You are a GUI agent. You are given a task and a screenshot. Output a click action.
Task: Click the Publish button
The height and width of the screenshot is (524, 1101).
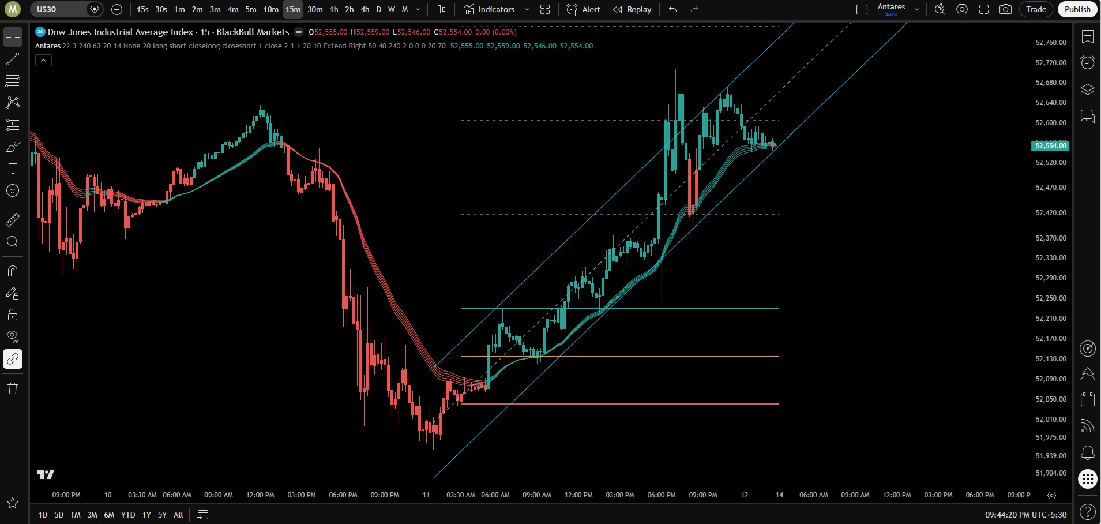click(1077, 9)
